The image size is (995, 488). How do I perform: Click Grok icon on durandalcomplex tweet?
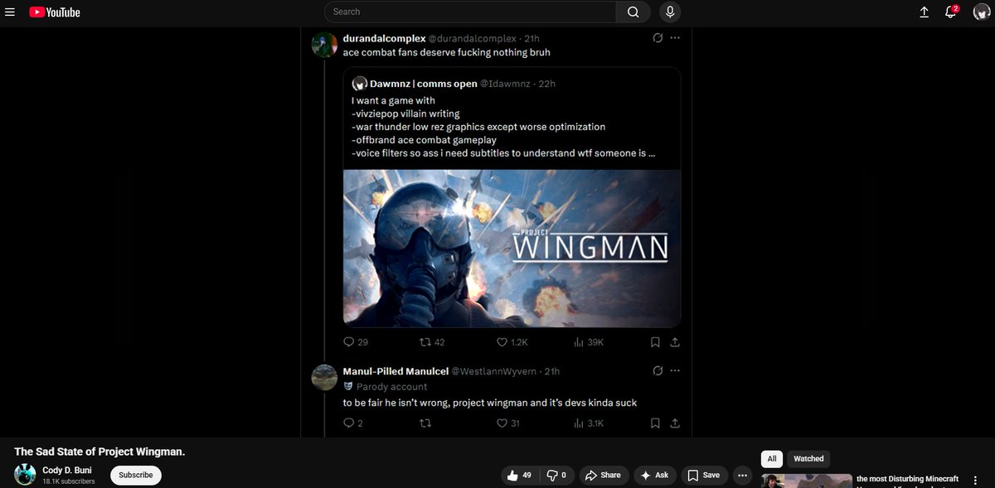coord(658,38)
